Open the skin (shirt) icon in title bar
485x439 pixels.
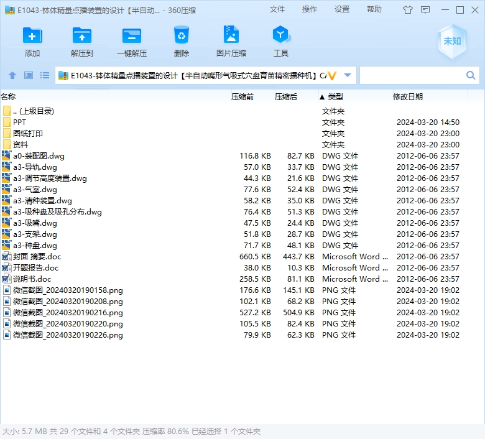tap(408, 10)
